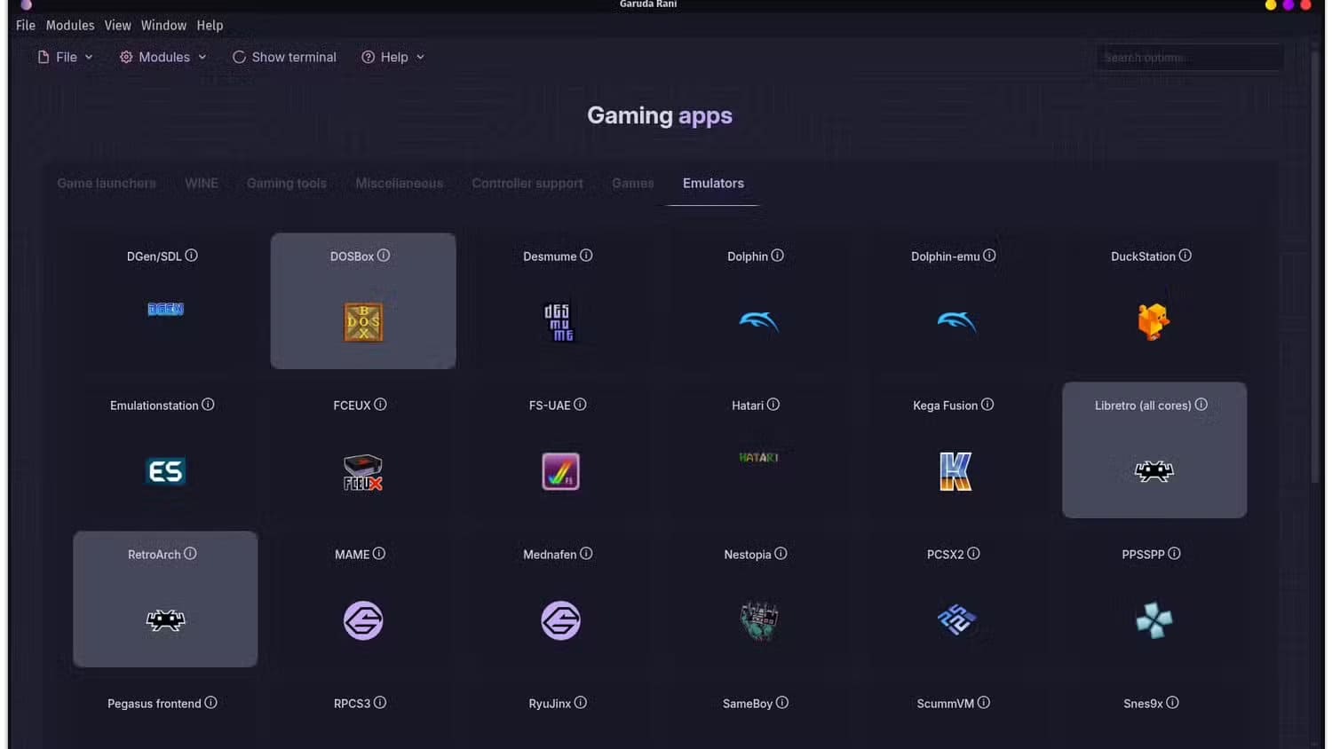Expand the Modules toolbar dropdown
Image resolution: width=1332 pixels, height=749 pixels.
point(163,57)
